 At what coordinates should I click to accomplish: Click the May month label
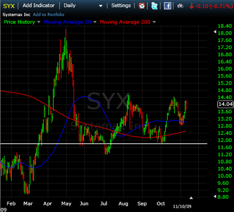click(66, 204)
